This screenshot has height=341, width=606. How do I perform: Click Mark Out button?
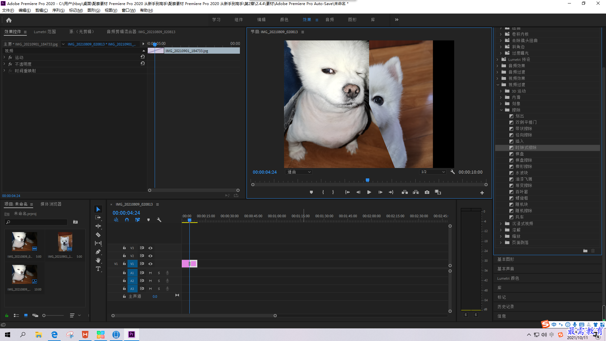[333, 192]
